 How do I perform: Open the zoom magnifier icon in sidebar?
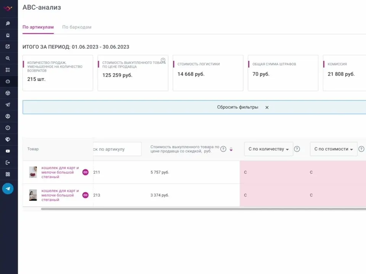[x=8, y=58]
